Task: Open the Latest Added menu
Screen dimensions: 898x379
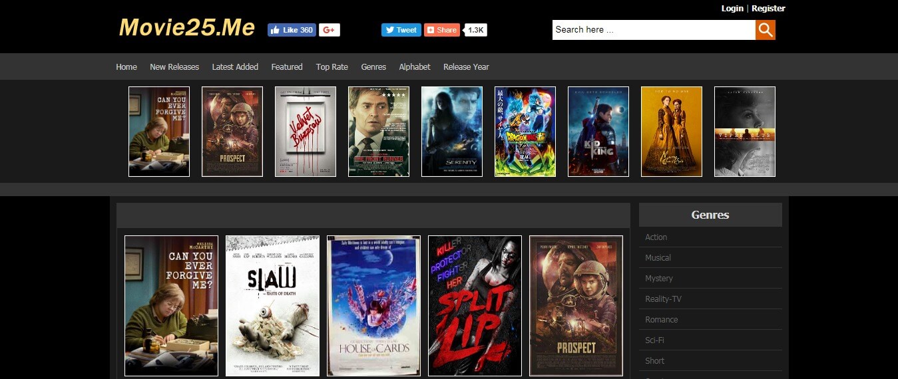Action: click(x=235, y=67)
